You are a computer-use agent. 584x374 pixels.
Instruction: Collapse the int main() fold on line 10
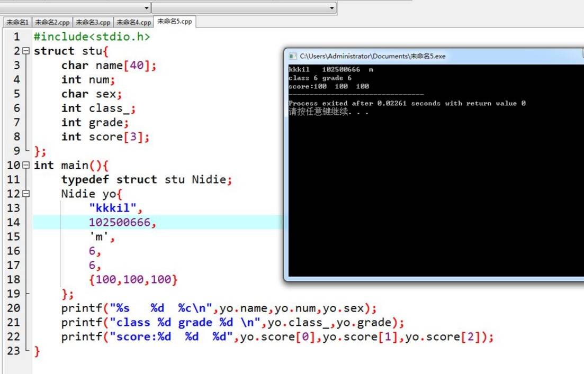26,165
